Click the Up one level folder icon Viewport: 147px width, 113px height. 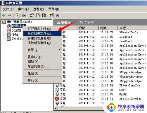[18, 15]
